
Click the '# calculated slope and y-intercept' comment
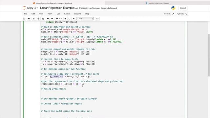coord(70,74)
